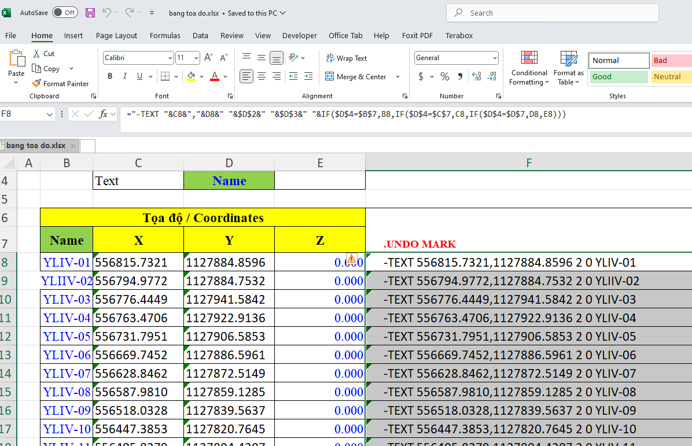Switch to the Page Layout tab

click(116, 35)
